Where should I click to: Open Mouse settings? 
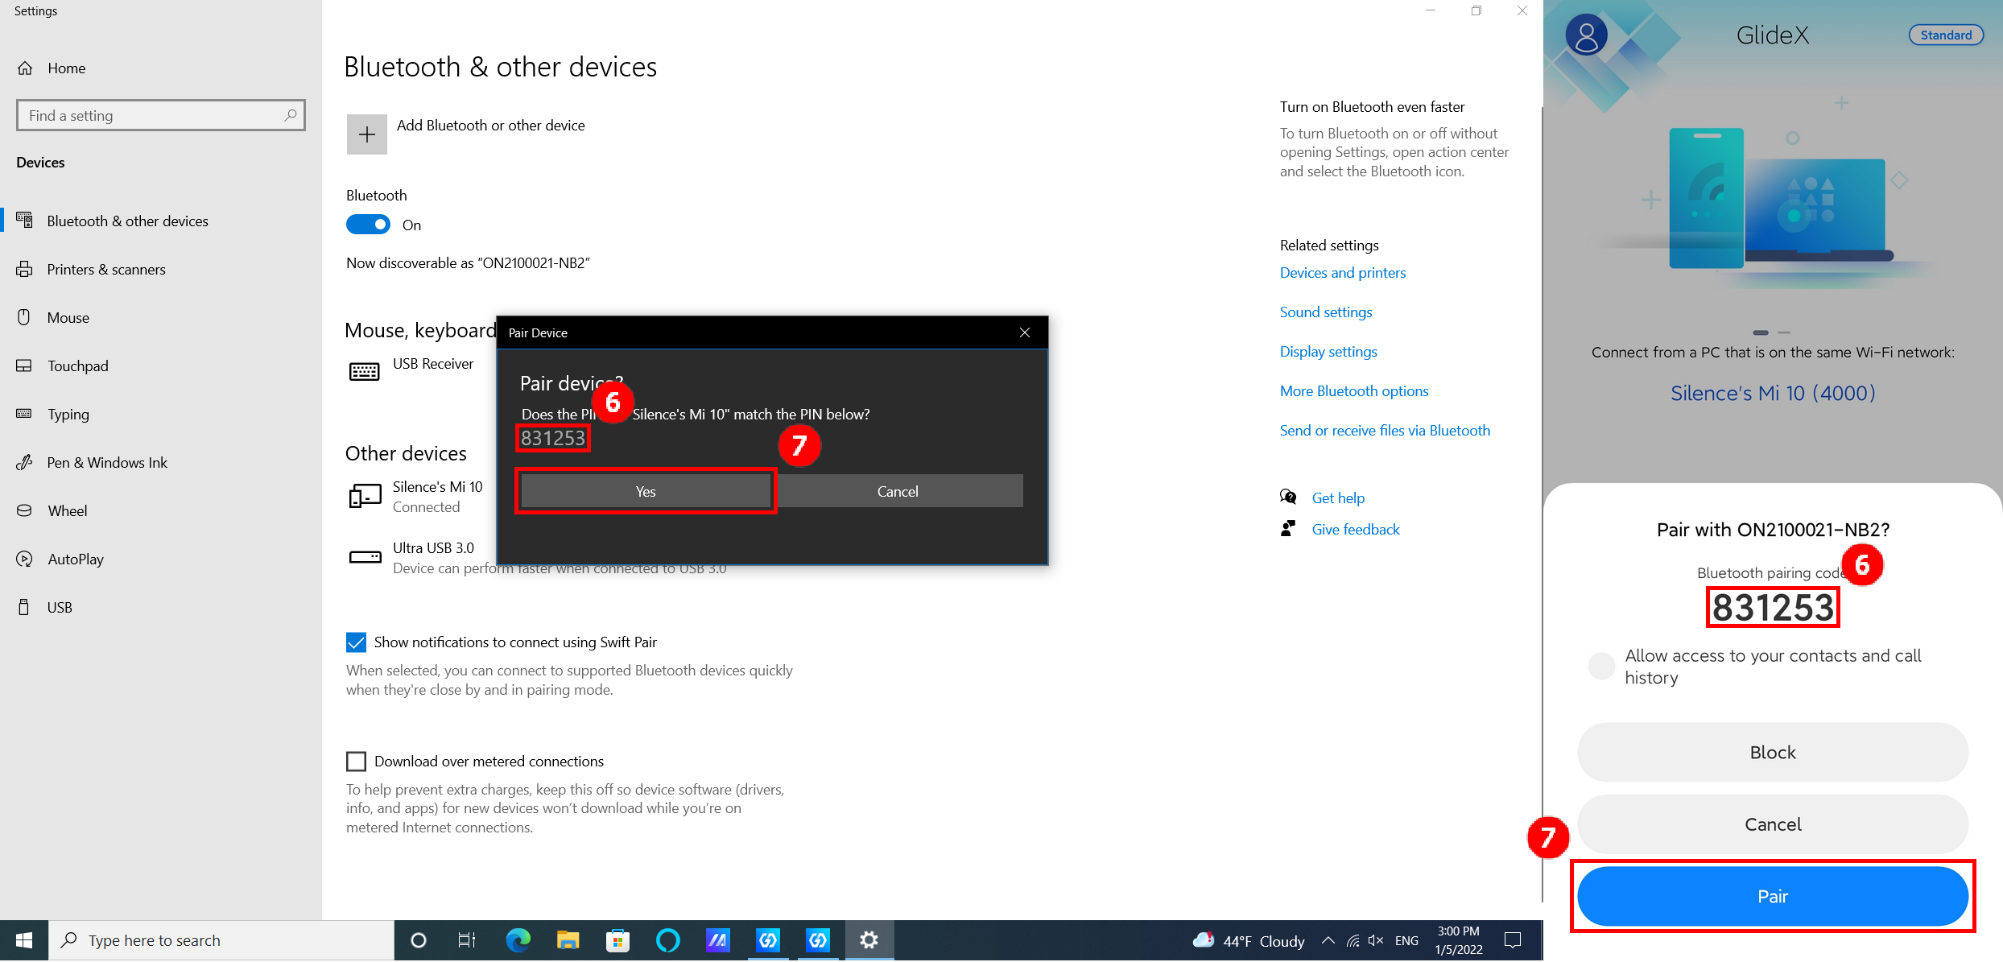(68, 318)
